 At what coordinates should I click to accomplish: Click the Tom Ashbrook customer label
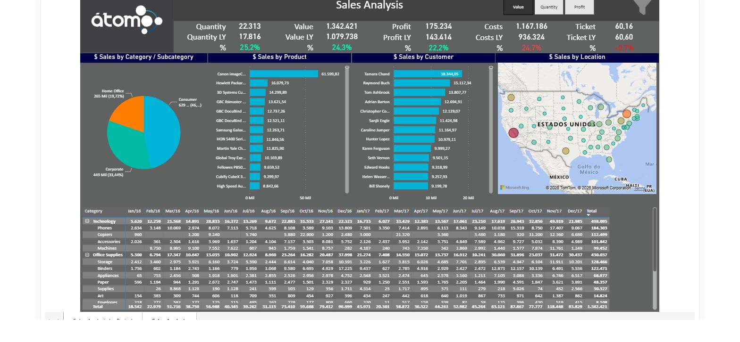click(x=377, y=92)
